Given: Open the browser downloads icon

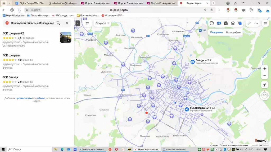Looking at the screenshot, I should [267, 10].
